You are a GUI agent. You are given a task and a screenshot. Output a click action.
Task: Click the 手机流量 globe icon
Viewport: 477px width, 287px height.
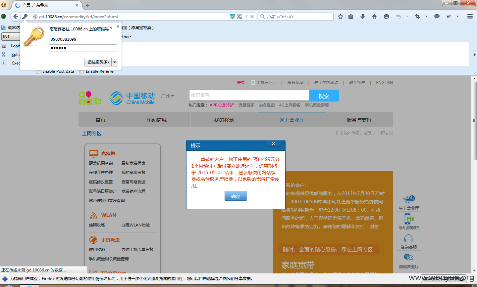[x=93, y=240]
